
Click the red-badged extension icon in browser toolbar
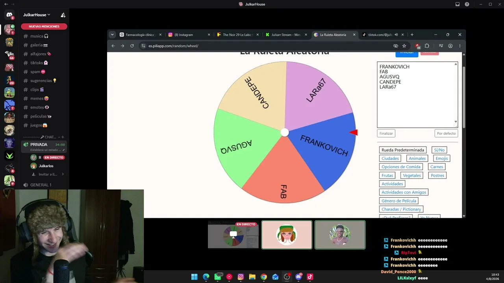pyautogui.click(x=417, y=46)
